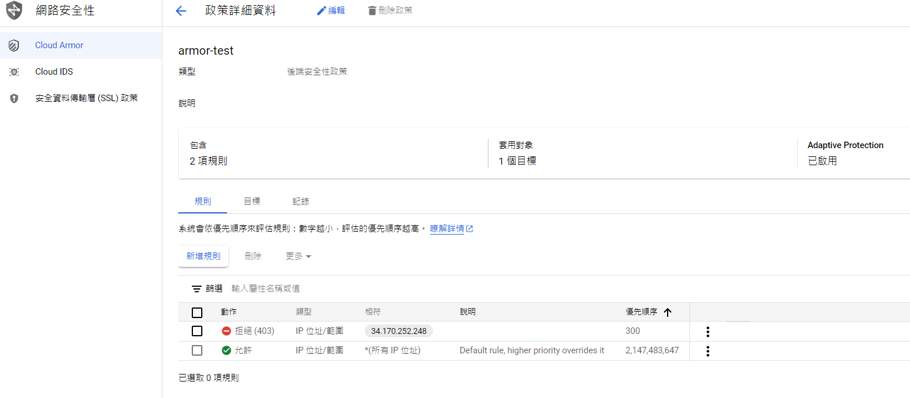The width and height of the screenshot is (910, 398).
Task: Switch to the 目標 tab
Action: click(252, 201)
